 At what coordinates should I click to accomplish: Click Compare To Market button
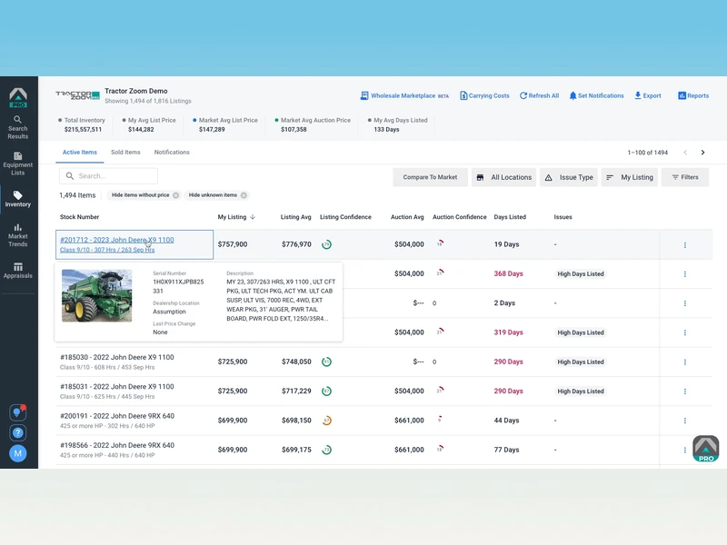point(430,177)
